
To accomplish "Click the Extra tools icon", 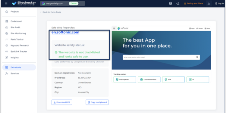I will click(x=7, y=67).
